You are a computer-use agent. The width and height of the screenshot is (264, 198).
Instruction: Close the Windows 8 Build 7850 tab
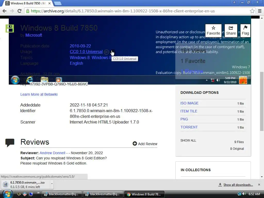point(49,3)
